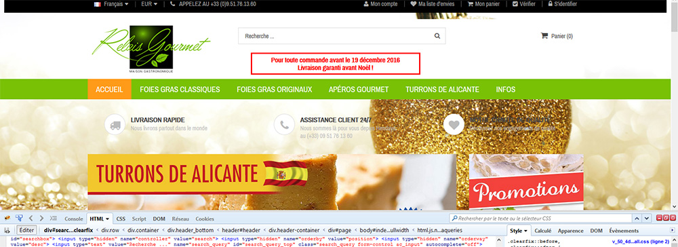Click the heart circle icon in features row

tap(454, 125)
